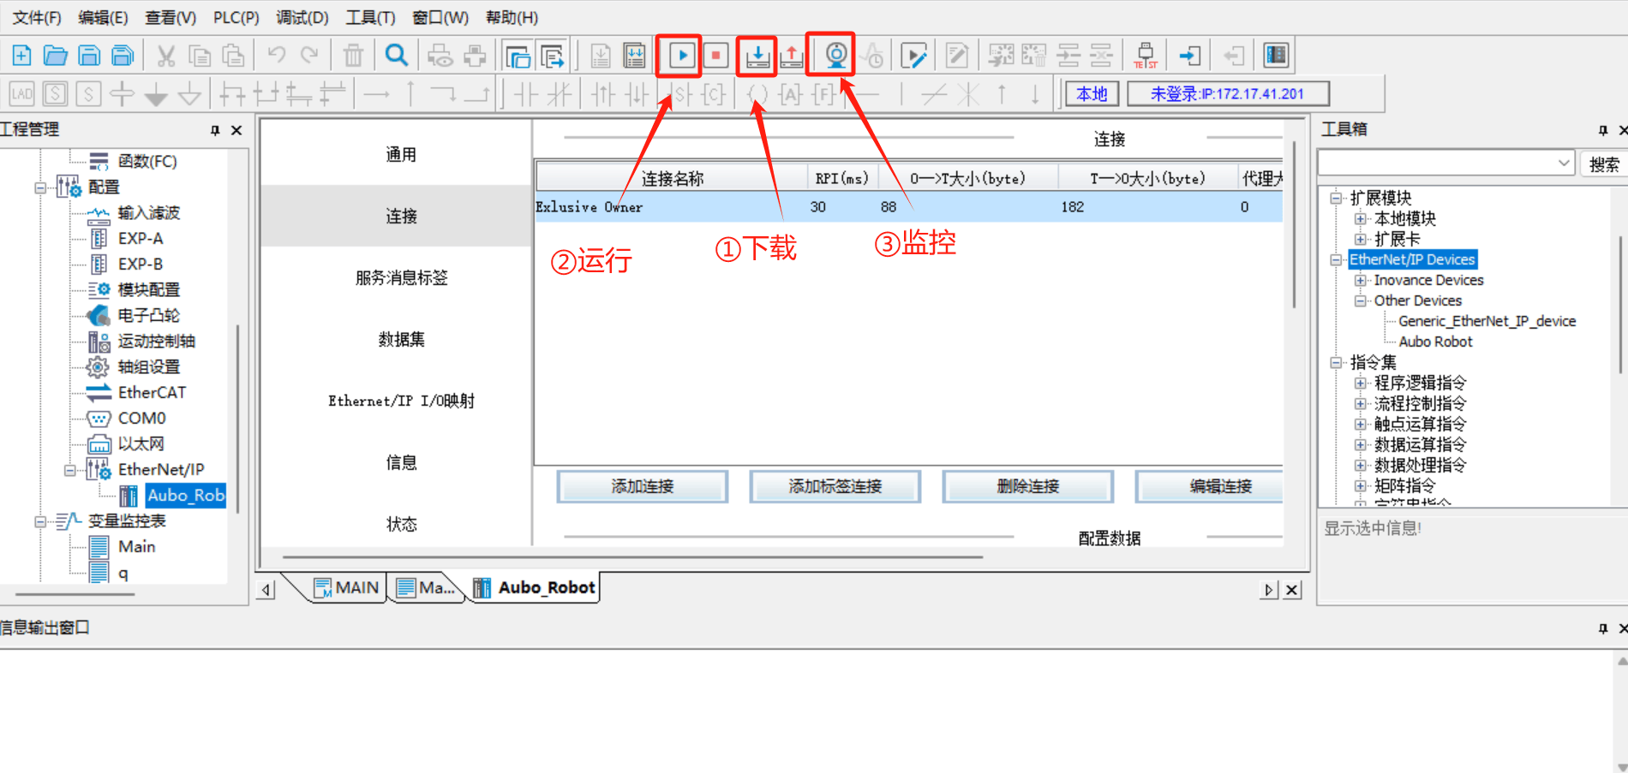Click the 删除连接 button
The height and width of the screenshot is (773, 1628).
click(1028, 486)
